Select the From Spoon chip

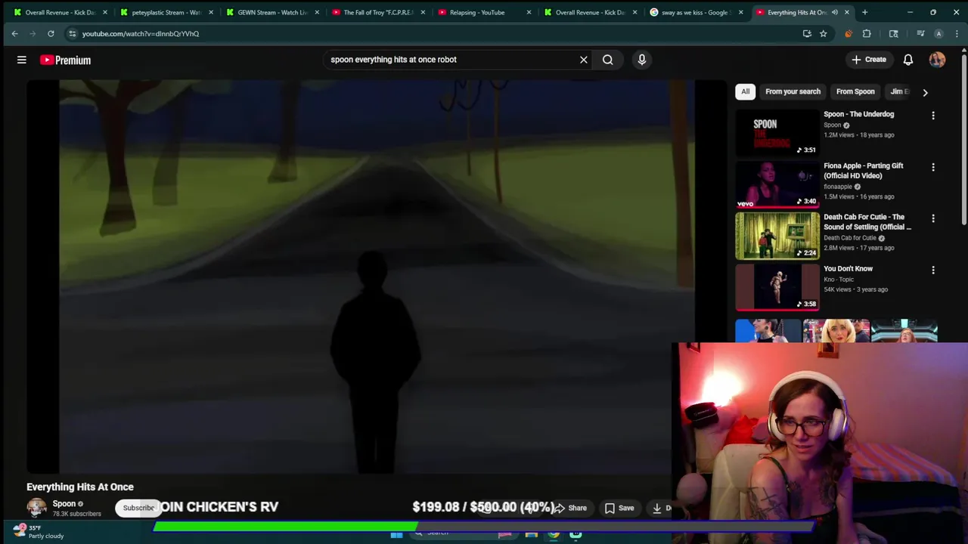(x=855, y=91)
